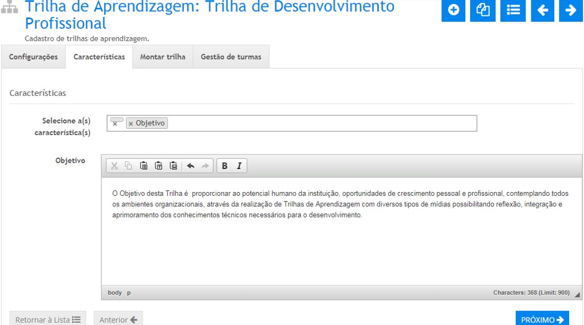Remove the Objetivo tag from characteristics

click(x=130, y=123)
